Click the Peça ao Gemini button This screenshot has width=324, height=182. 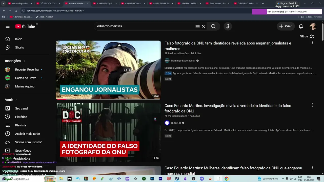(x=286, y=3)
